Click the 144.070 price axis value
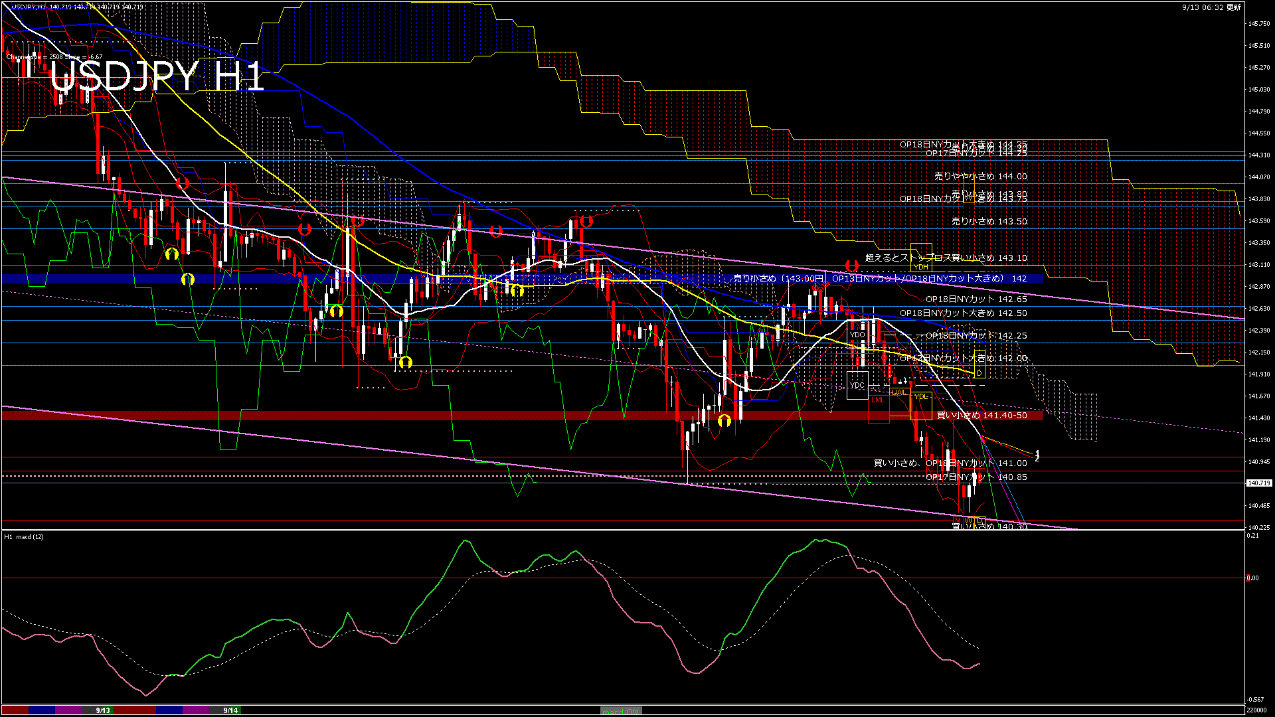Screen dimensions: 1275x717 click(1258, 177)
